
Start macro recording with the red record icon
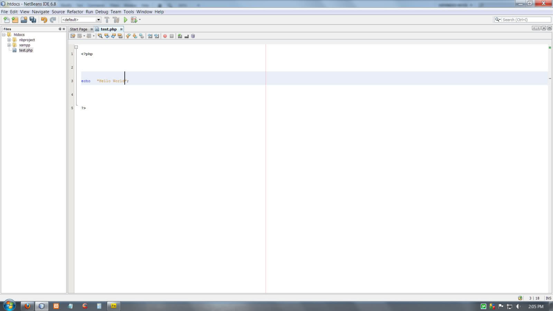[x=165, y=36]
